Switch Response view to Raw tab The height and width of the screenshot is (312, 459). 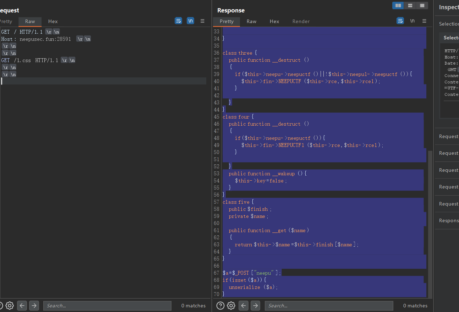pyautogui.click(x=251, y=21)
